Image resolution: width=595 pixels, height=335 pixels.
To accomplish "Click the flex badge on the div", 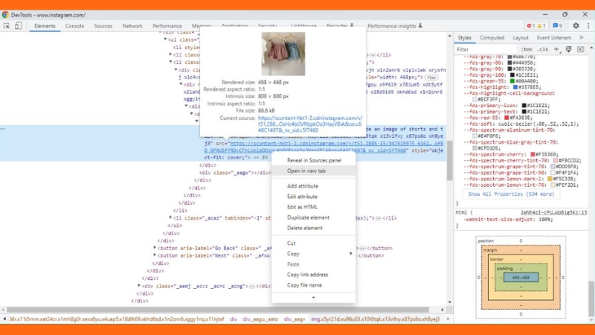I will point(431,77).
